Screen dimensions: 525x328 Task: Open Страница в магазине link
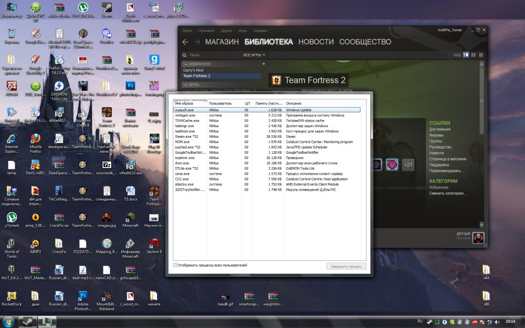448,159
